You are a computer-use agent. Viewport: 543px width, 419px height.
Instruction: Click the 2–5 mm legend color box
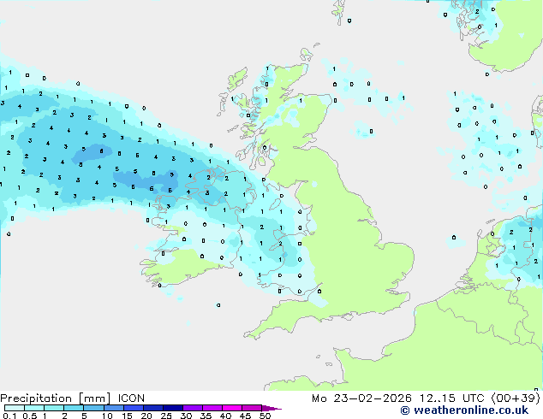tap(74, 408)
